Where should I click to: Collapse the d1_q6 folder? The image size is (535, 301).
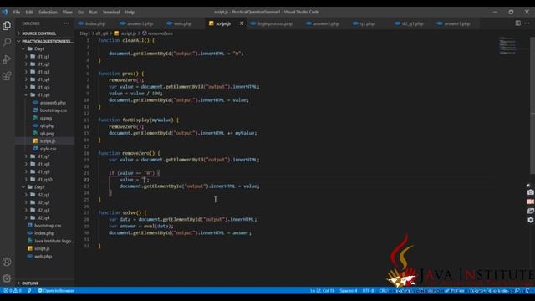(44, 94)
